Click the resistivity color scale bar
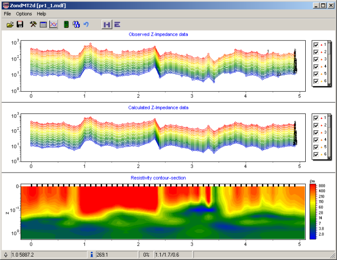Image resolution: width=337 pixels, height=260 pixels. pyautogui.click(x=312, y=211)
